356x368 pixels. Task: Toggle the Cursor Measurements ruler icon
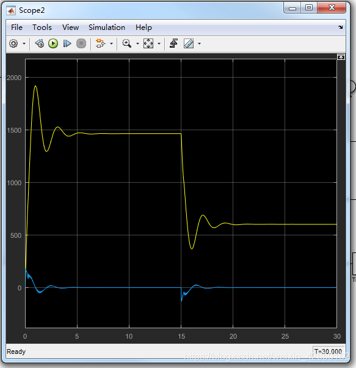[189, 43]
